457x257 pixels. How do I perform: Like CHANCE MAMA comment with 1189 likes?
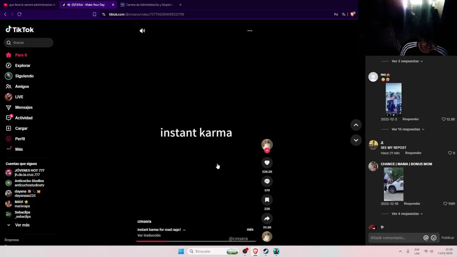[x=445, y=204]
